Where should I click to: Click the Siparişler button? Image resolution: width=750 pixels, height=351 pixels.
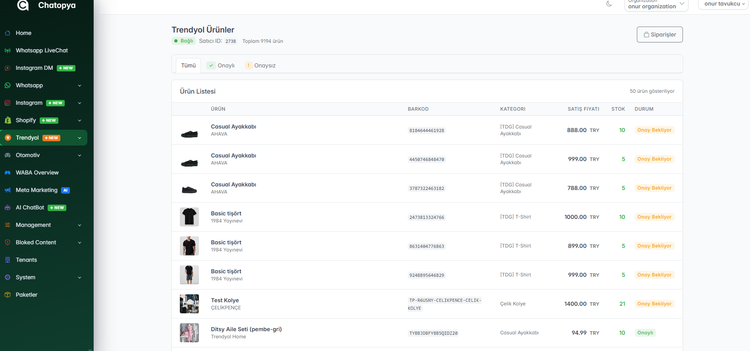click(x=659, y=35)
